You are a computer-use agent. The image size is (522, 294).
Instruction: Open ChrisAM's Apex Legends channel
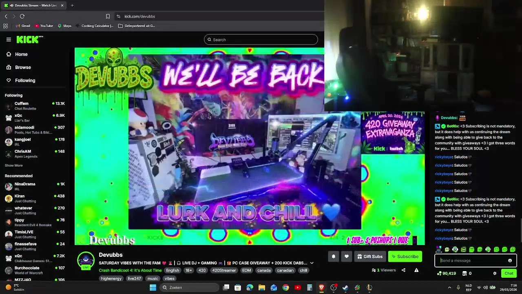tap(35, 154)
